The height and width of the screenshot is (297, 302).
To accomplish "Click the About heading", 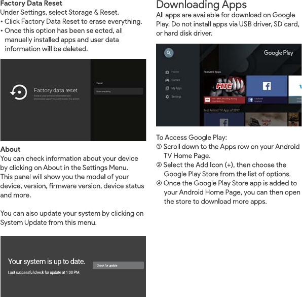I will 11,149.
